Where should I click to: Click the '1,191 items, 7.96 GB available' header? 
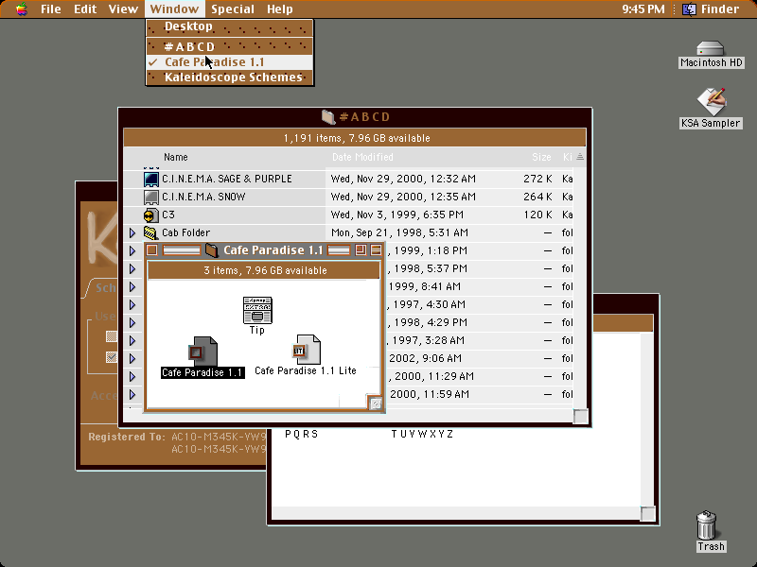[357, 138]
